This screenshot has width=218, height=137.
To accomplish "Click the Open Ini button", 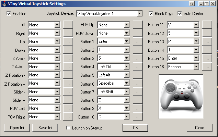I will 17,128.
